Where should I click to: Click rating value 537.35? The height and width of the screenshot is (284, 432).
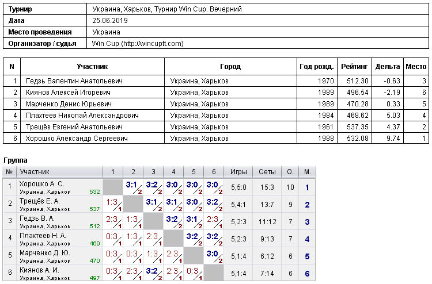click(358, 127)
